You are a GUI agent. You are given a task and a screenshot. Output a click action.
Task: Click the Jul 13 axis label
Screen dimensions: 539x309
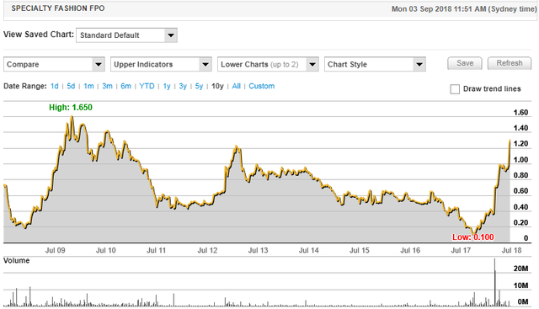[259, 250]
